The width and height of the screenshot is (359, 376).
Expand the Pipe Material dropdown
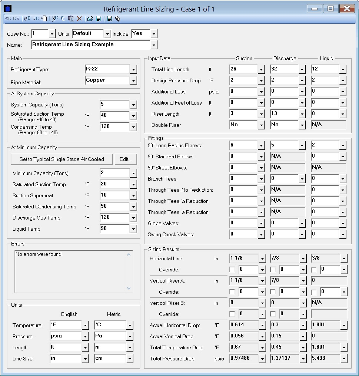pos(133,80)
